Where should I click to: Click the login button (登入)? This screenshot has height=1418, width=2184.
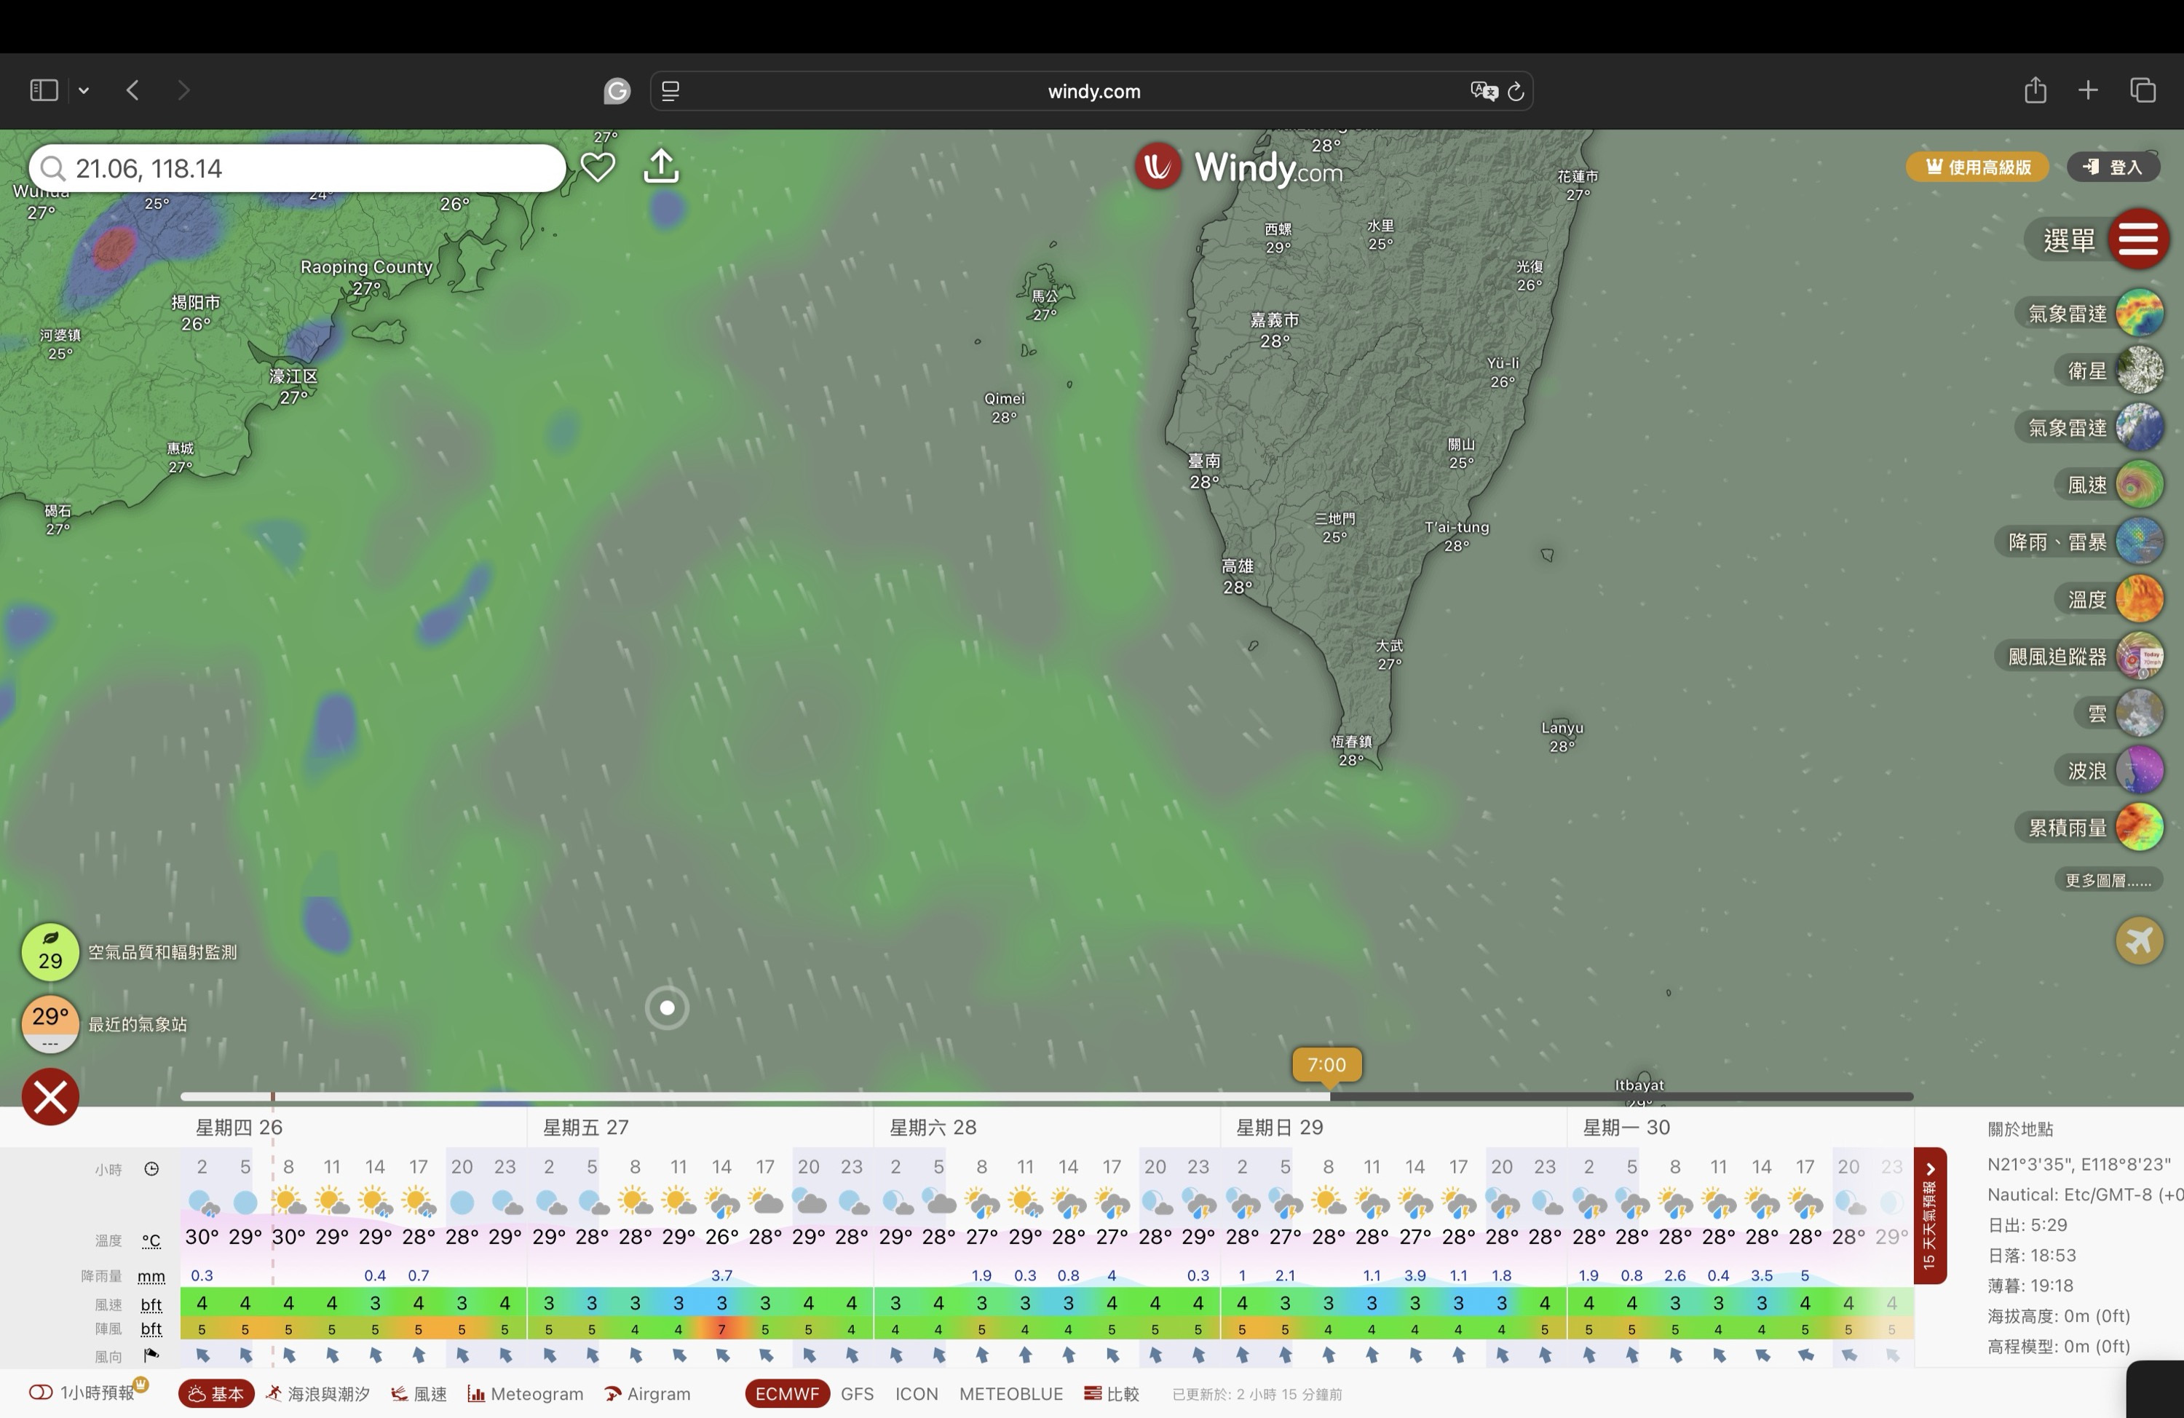coord(2113,167)
